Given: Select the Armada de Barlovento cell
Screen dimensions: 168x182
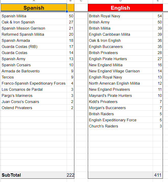Looking at the screenshot, I should 21,71.
